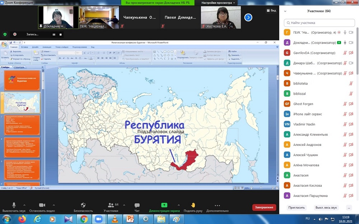Open VLC media player from taskbar
The image size is (359, 224).
click(x=115, y=219)
